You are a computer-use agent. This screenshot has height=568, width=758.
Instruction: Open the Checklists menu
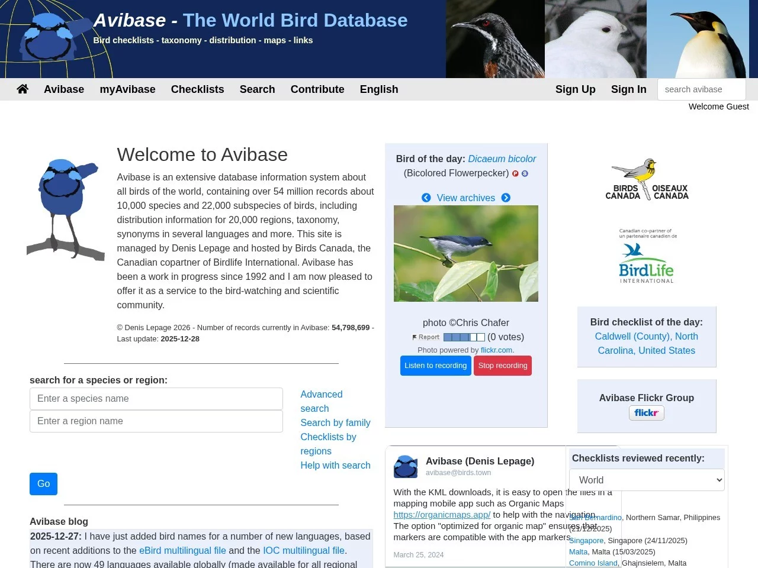click(197, 89)
